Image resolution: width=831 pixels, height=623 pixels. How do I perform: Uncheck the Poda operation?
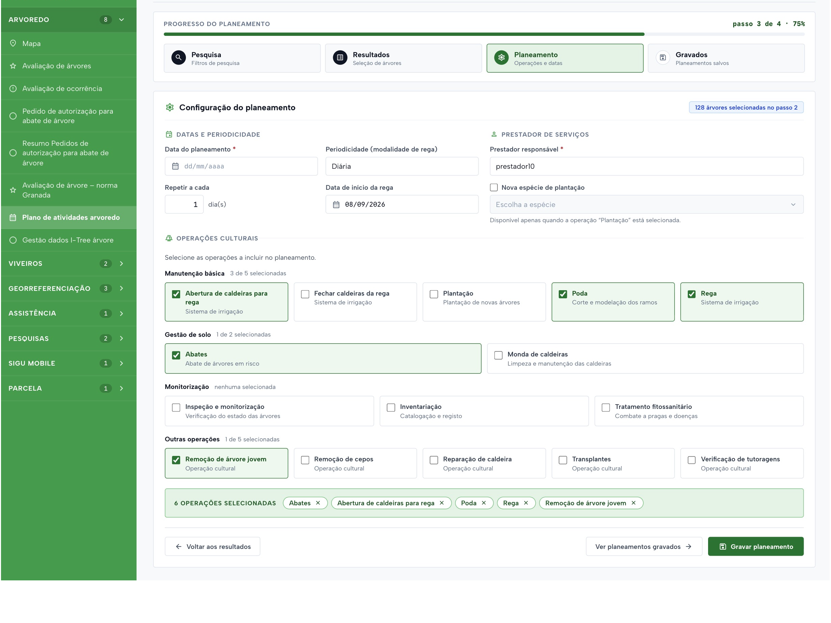tap(563, 294)
